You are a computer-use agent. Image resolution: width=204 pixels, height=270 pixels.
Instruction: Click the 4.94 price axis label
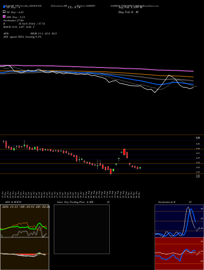click(197, 148)
